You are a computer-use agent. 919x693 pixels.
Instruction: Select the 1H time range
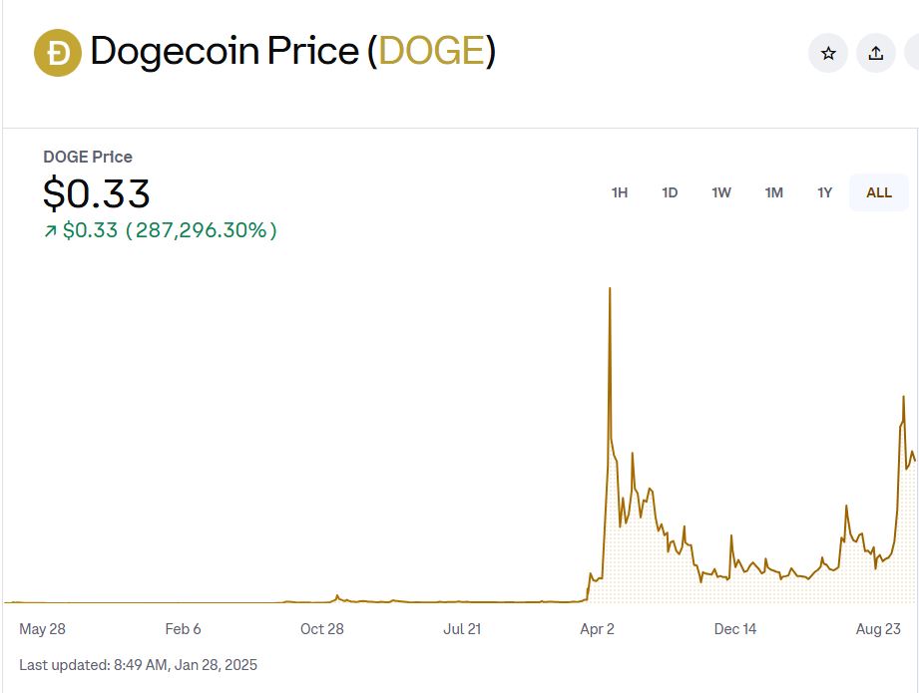coord(620,192)
